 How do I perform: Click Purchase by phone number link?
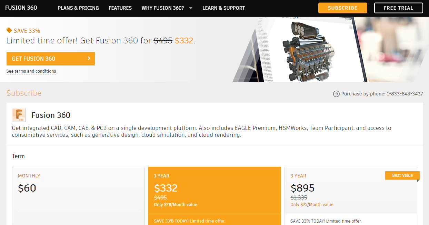click(x=382, y=94)
